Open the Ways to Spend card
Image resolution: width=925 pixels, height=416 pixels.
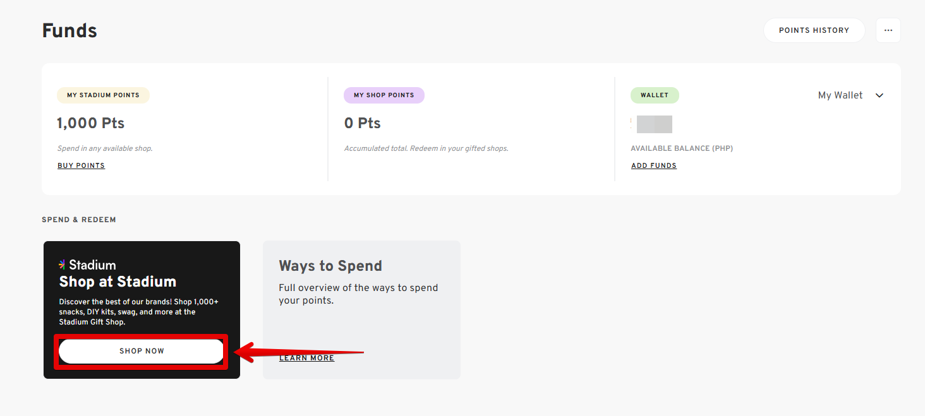[361, 310]
